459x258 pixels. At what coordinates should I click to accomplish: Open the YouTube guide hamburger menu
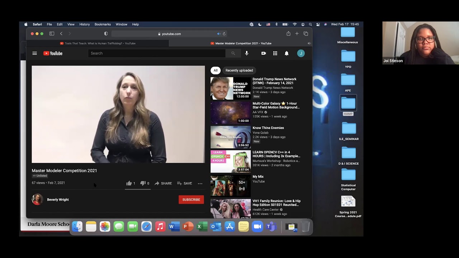point(34,53)
